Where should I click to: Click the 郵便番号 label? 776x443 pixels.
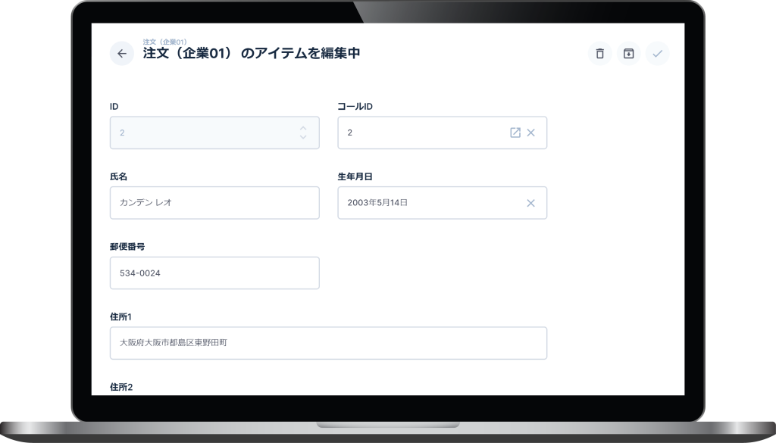[x=127, y=247]
